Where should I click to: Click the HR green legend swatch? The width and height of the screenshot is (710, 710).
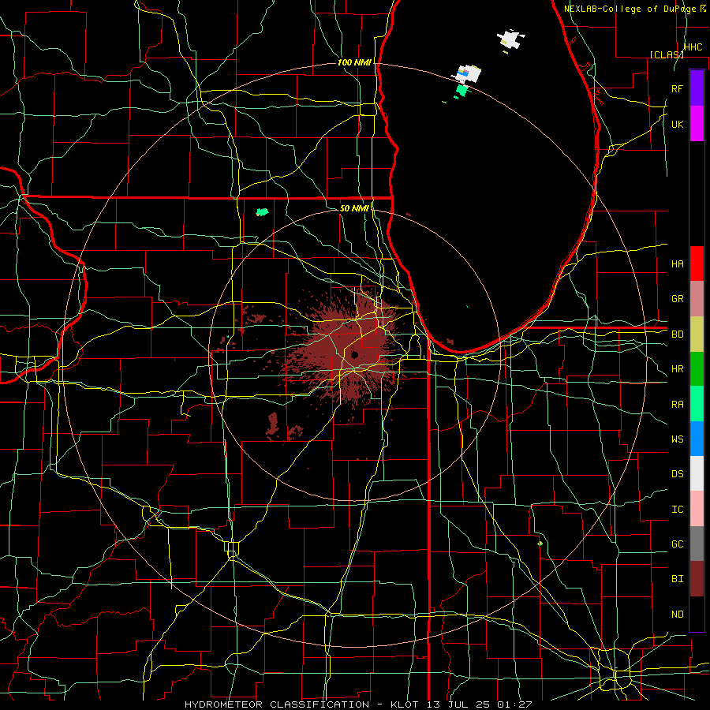(x=697, y=369)
